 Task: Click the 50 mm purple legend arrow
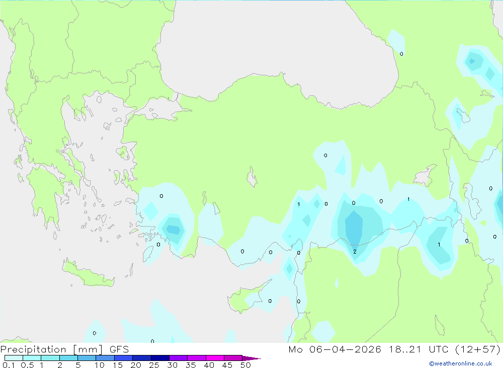251,358
